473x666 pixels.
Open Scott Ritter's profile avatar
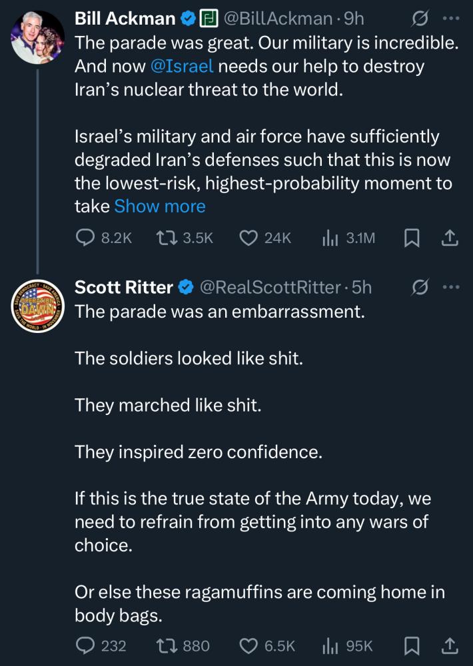tap(37, 306)
